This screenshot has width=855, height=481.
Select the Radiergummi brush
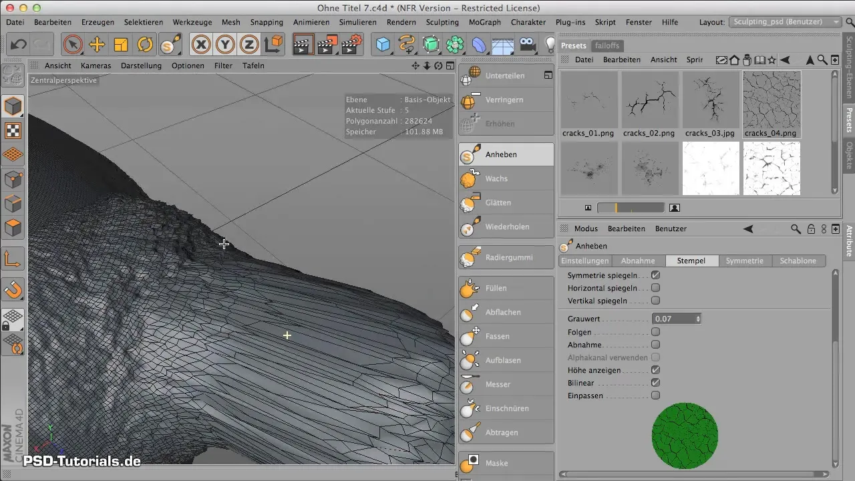pyautogui.click(x=506, y=257)
